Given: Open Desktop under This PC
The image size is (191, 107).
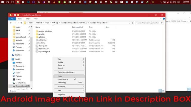Looking at the screenshot, I should coord(19,63).
